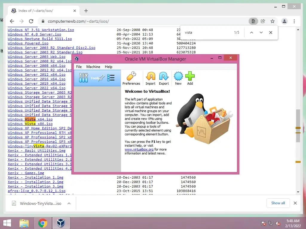
Task: Click Windows Vista x64.iso link
Action: [30, 119]
